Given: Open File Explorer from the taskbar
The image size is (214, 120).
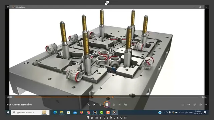Looking at the screenshot, I should point(62,112).
